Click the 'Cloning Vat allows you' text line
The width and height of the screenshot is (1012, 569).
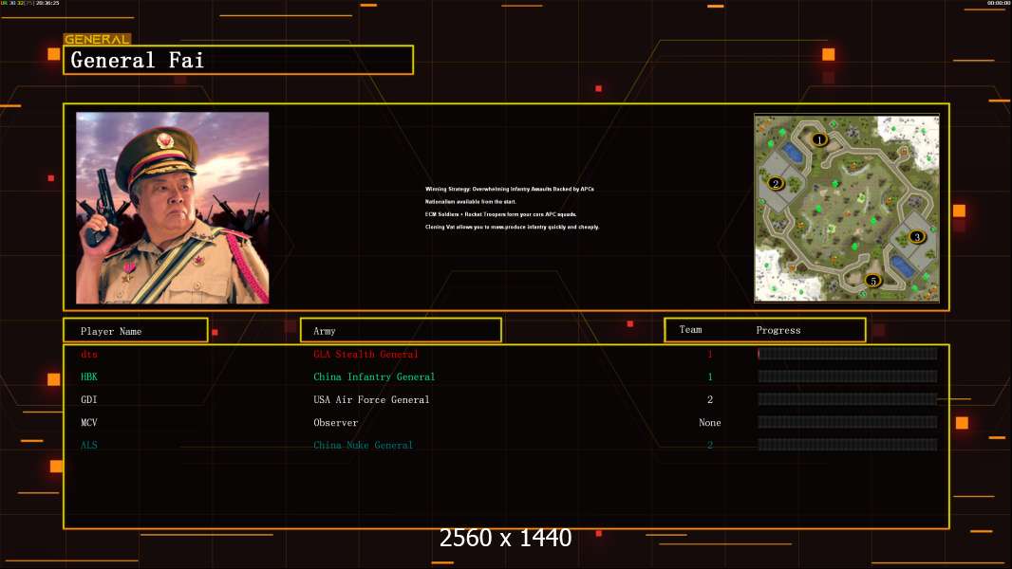pyautogui.click(x=512, y=227)
